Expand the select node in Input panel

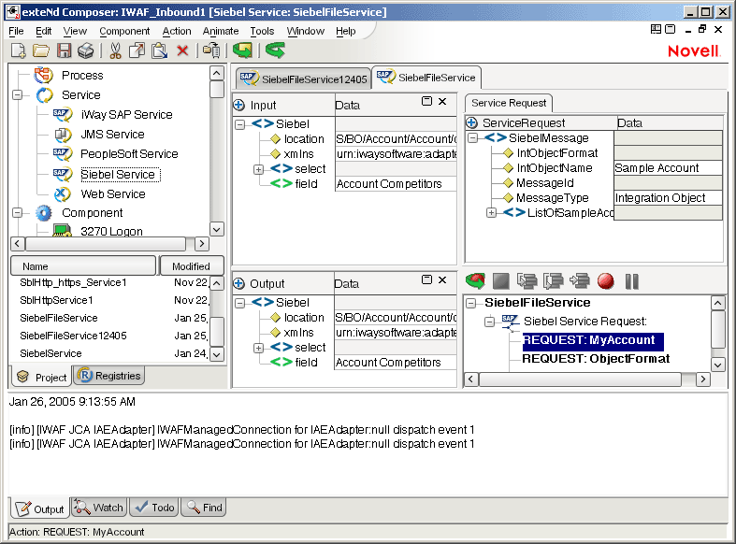click(258, 169)
